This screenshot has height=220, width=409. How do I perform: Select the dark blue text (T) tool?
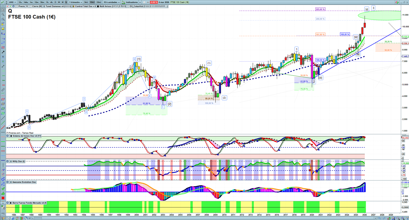click(x=3, y=57)
